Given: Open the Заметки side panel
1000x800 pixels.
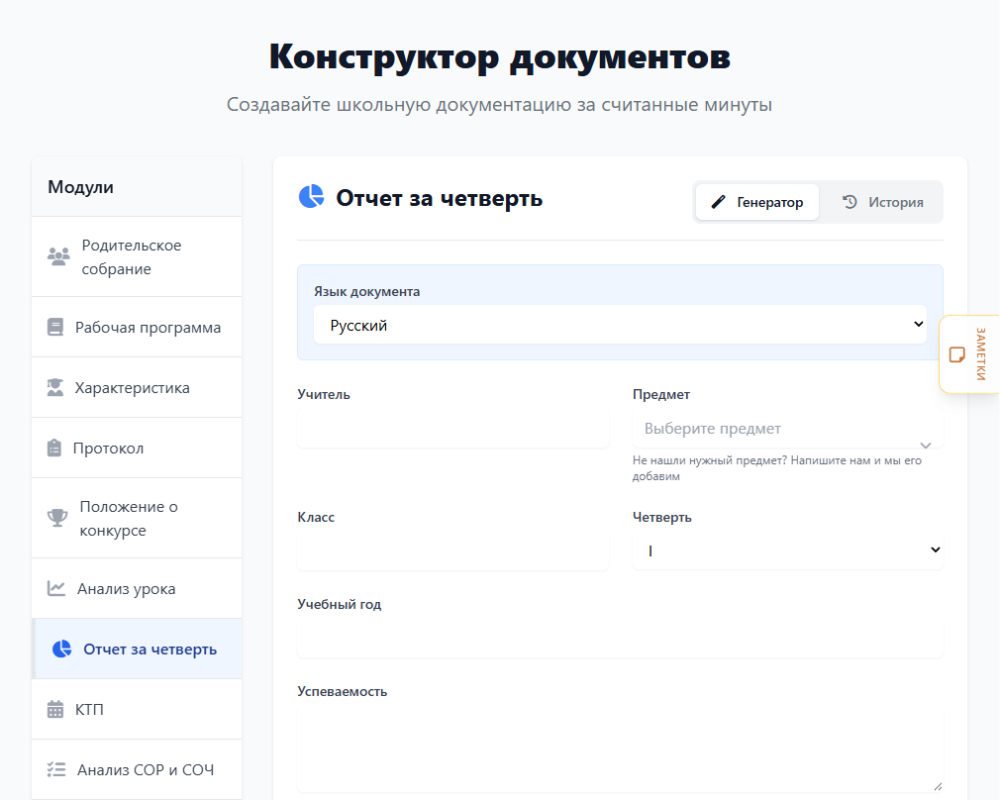Looking at the screenshot, I should 969,354.
